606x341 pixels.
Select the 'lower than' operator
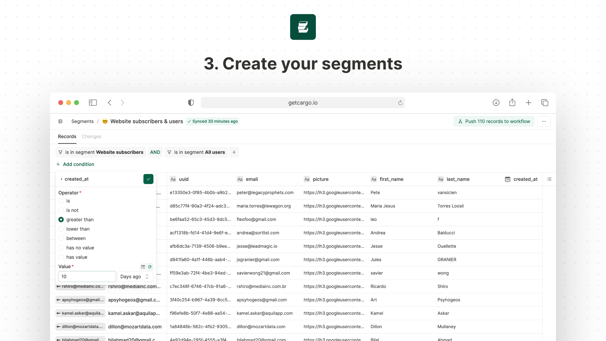pos(61,229)
